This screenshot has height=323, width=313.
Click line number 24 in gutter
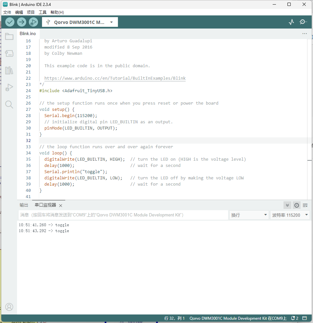(28, 91)
